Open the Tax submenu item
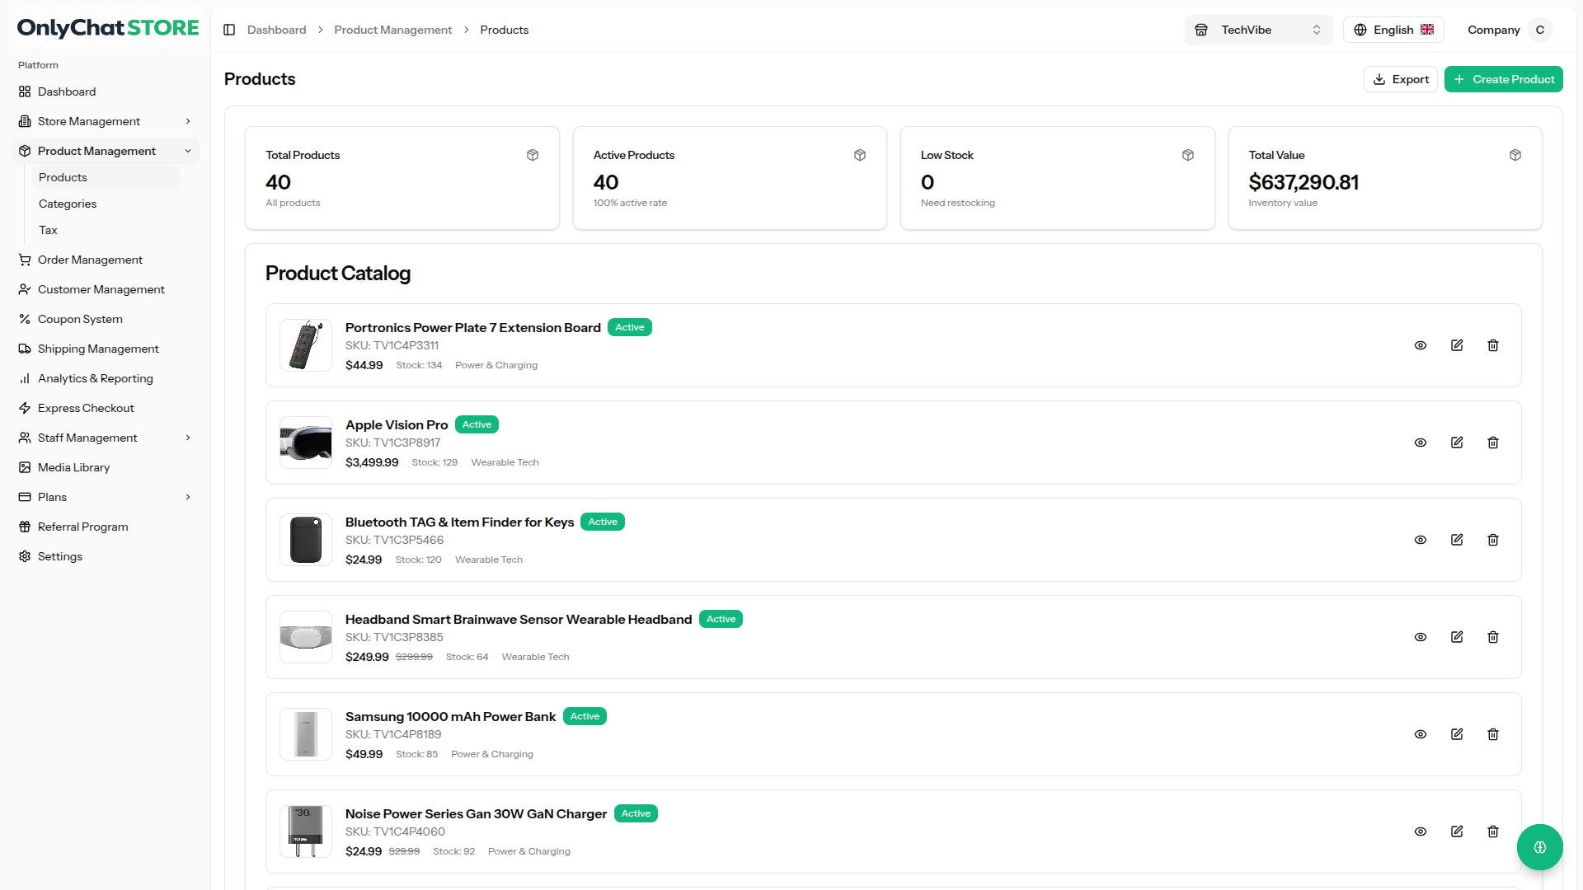The width and height of the screenshot is (1583, 890). point(105,230)
